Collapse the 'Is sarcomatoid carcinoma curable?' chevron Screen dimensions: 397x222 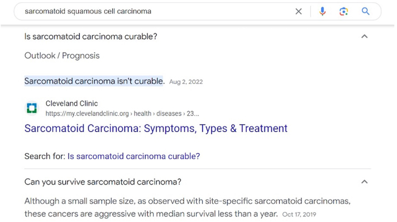click(x=365, y=36)
